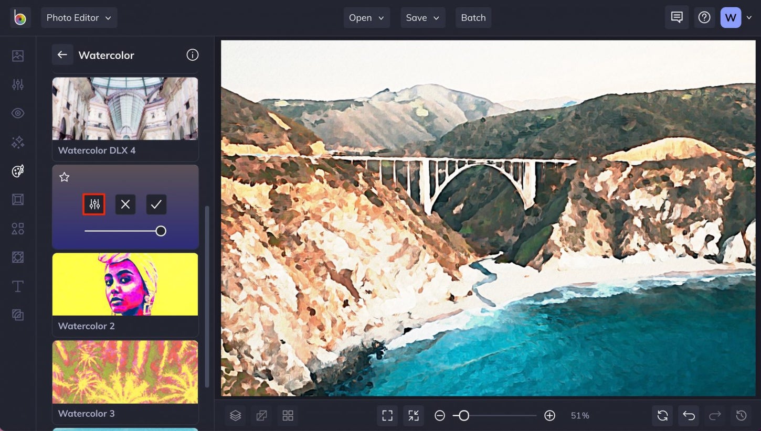Toggle the grid view icon in bottom bar
761x431 pixels.
[288, 416]
